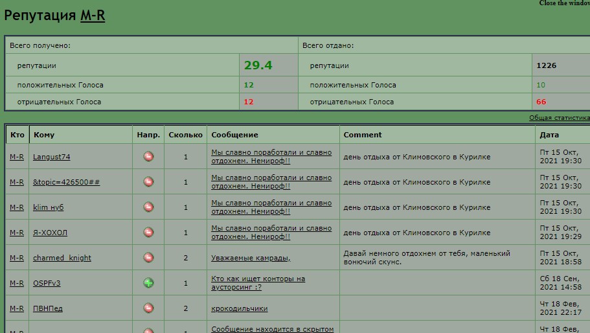Click the red minus icon in ПВНПед row
The height and width of the screenshot is (333, 590).
point(148,308)
